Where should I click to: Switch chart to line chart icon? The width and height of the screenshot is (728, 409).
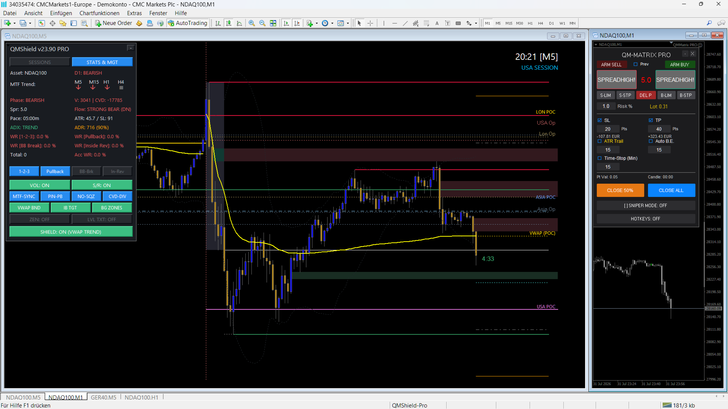pos(239,23)
